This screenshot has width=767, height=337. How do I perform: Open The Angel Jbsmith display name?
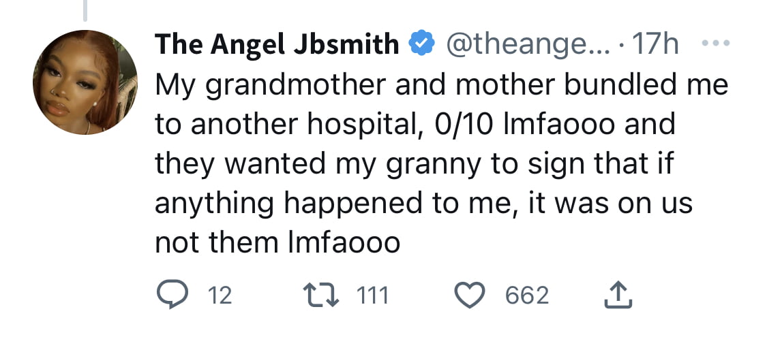277,45
